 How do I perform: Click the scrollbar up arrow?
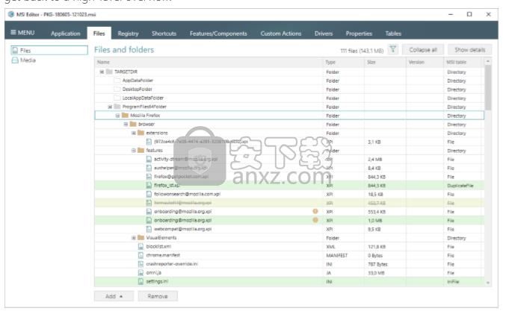point(488,61)
